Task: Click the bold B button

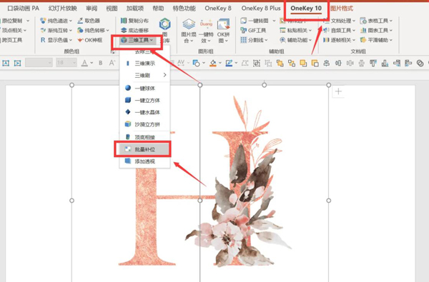Action: tap(100, 63)
